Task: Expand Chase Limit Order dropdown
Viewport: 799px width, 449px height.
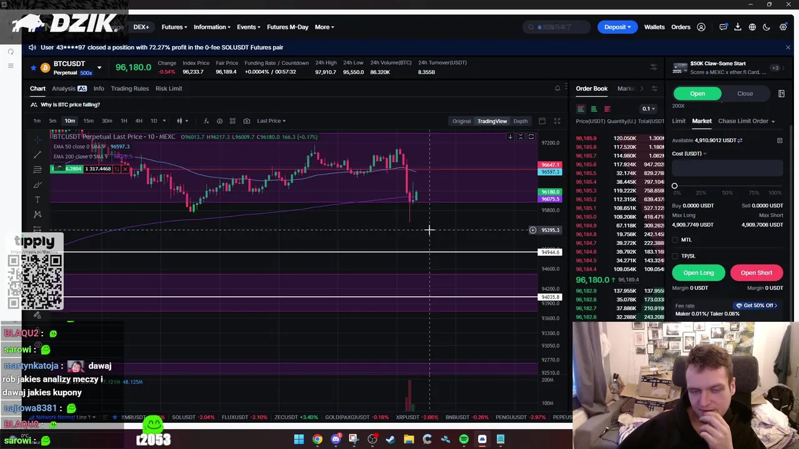Action: (x=746, y=121)
